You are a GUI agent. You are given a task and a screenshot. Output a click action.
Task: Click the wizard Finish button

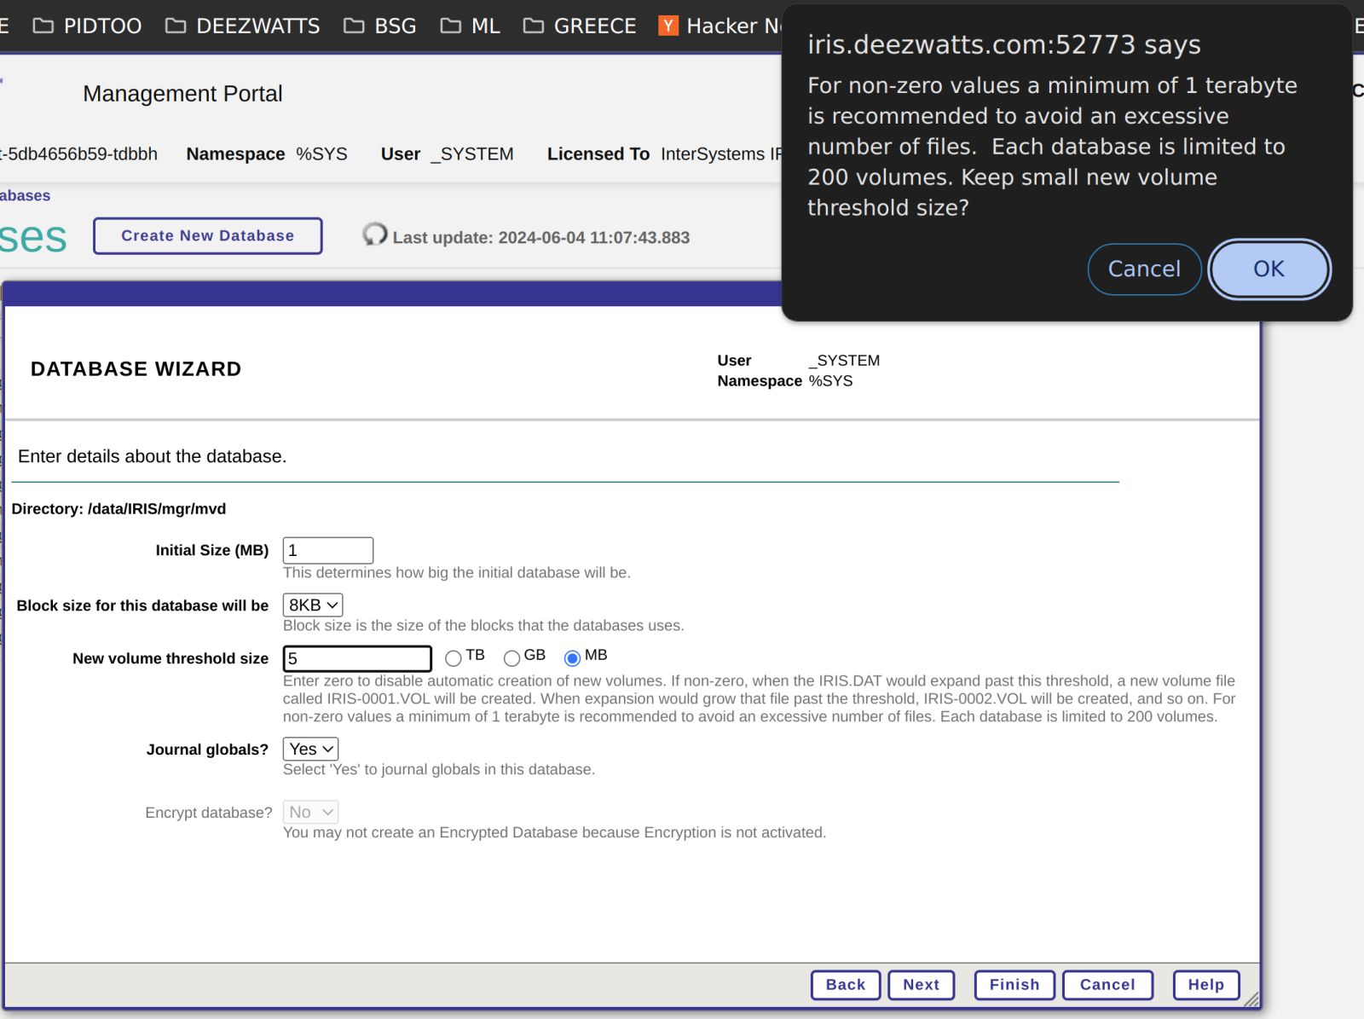1014,984
